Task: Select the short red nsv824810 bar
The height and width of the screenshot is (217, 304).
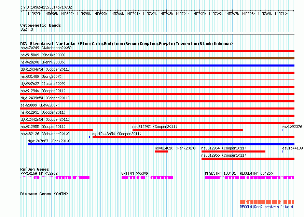Action: click(x=162, y=151)
